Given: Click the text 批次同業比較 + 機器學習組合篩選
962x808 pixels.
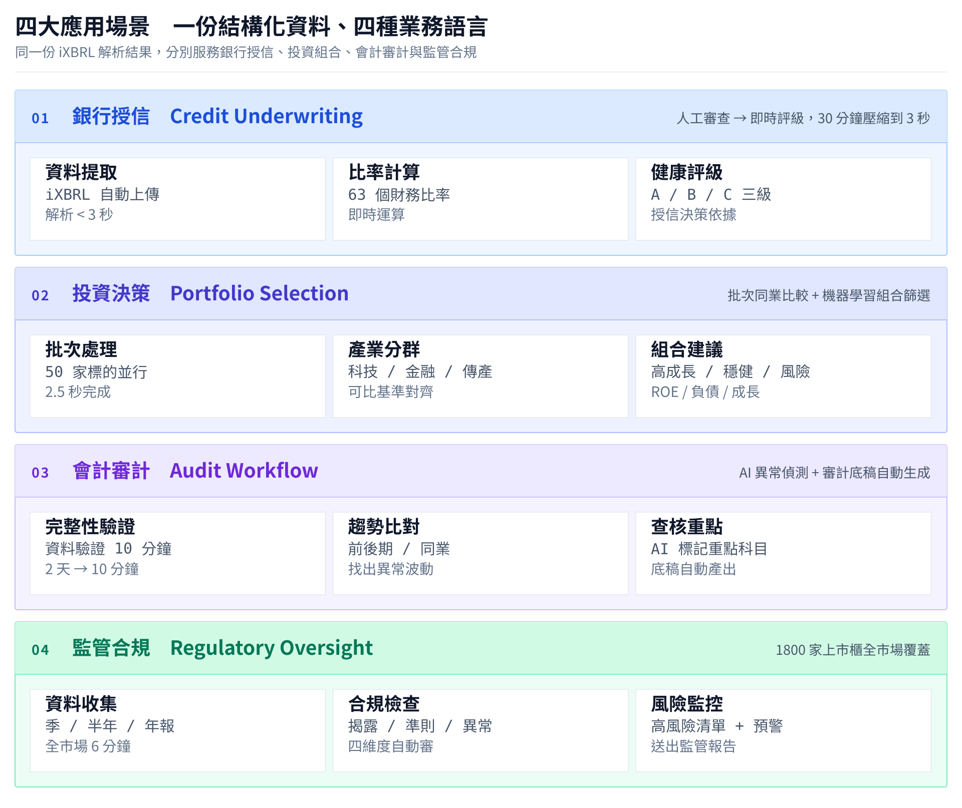Looking at the screenshot, I should tap(829, 296).
